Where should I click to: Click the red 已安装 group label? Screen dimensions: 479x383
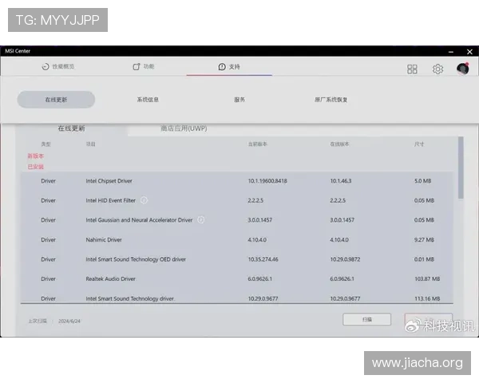point(36,167)
